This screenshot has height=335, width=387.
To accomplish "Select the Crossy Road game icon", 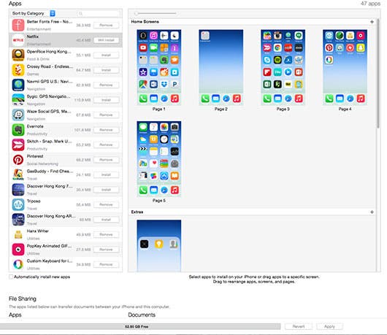I will click(18, 70).
